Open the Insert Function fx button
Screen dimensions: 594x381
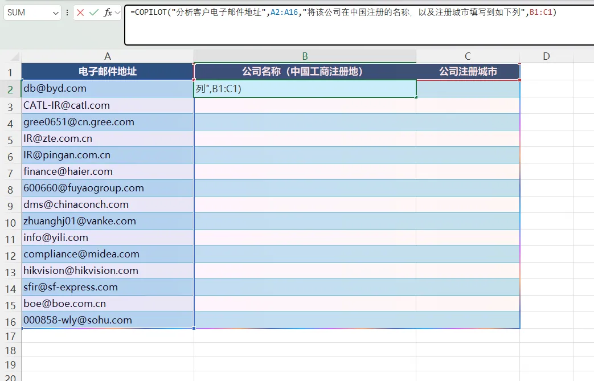(x=108, y=13)
